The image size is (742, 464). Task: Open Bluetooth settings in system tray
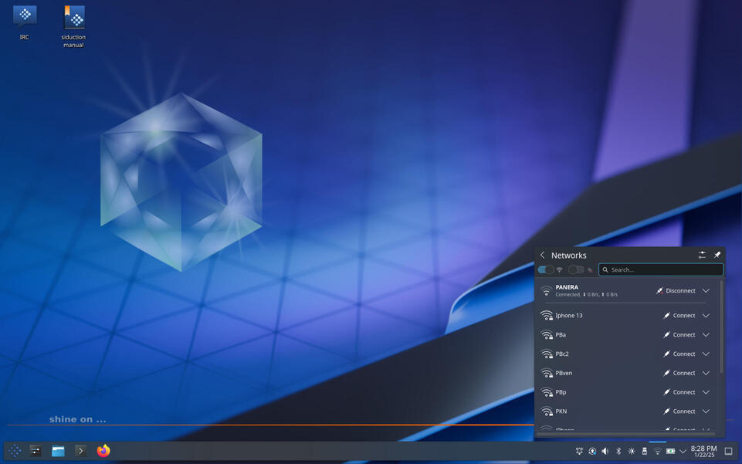(618, 451)
